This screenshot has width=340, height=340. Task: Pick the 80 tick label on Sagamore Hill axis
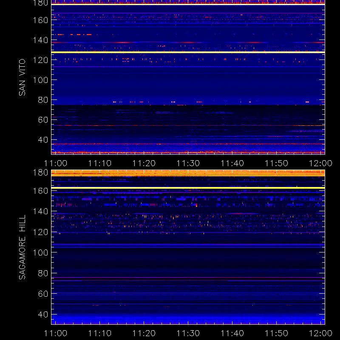click(x=43, y=273)
